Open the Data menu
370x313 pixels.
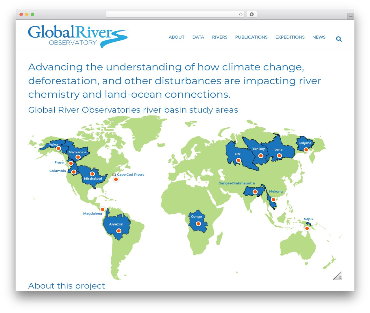point(198,37)
